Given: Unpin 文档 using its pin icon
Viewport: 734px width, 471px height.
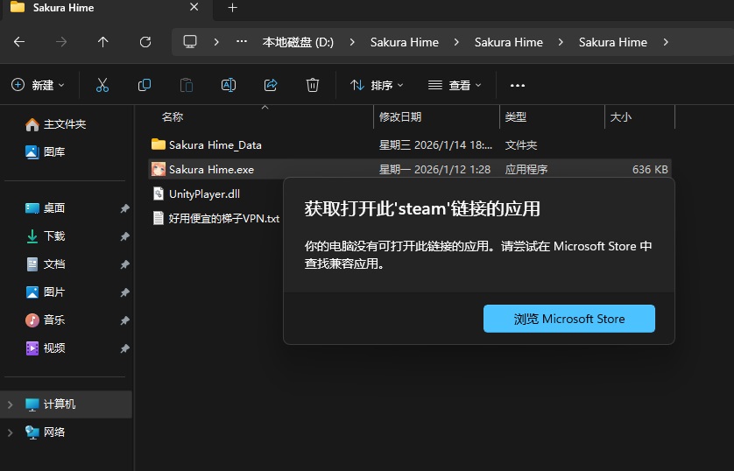Looking at the screenshot, I should (x=124, y=264).
